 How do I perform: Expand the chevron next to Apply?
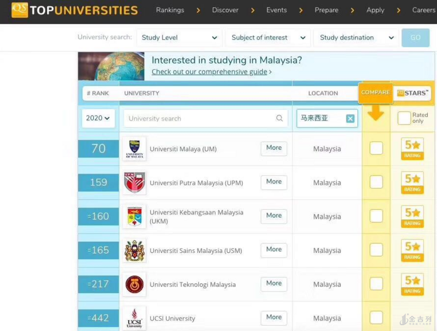tap(399, 10)
